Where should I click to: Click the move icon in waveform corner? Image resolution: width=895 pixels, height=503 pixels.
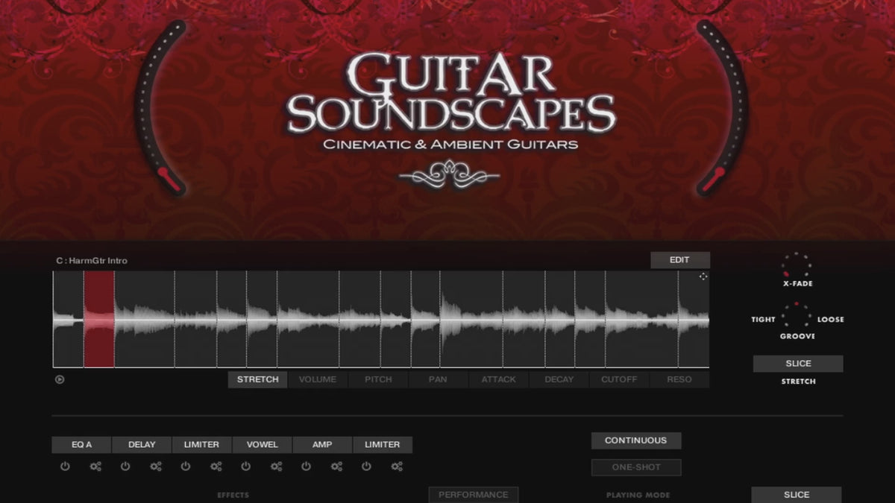pos(703,276)
